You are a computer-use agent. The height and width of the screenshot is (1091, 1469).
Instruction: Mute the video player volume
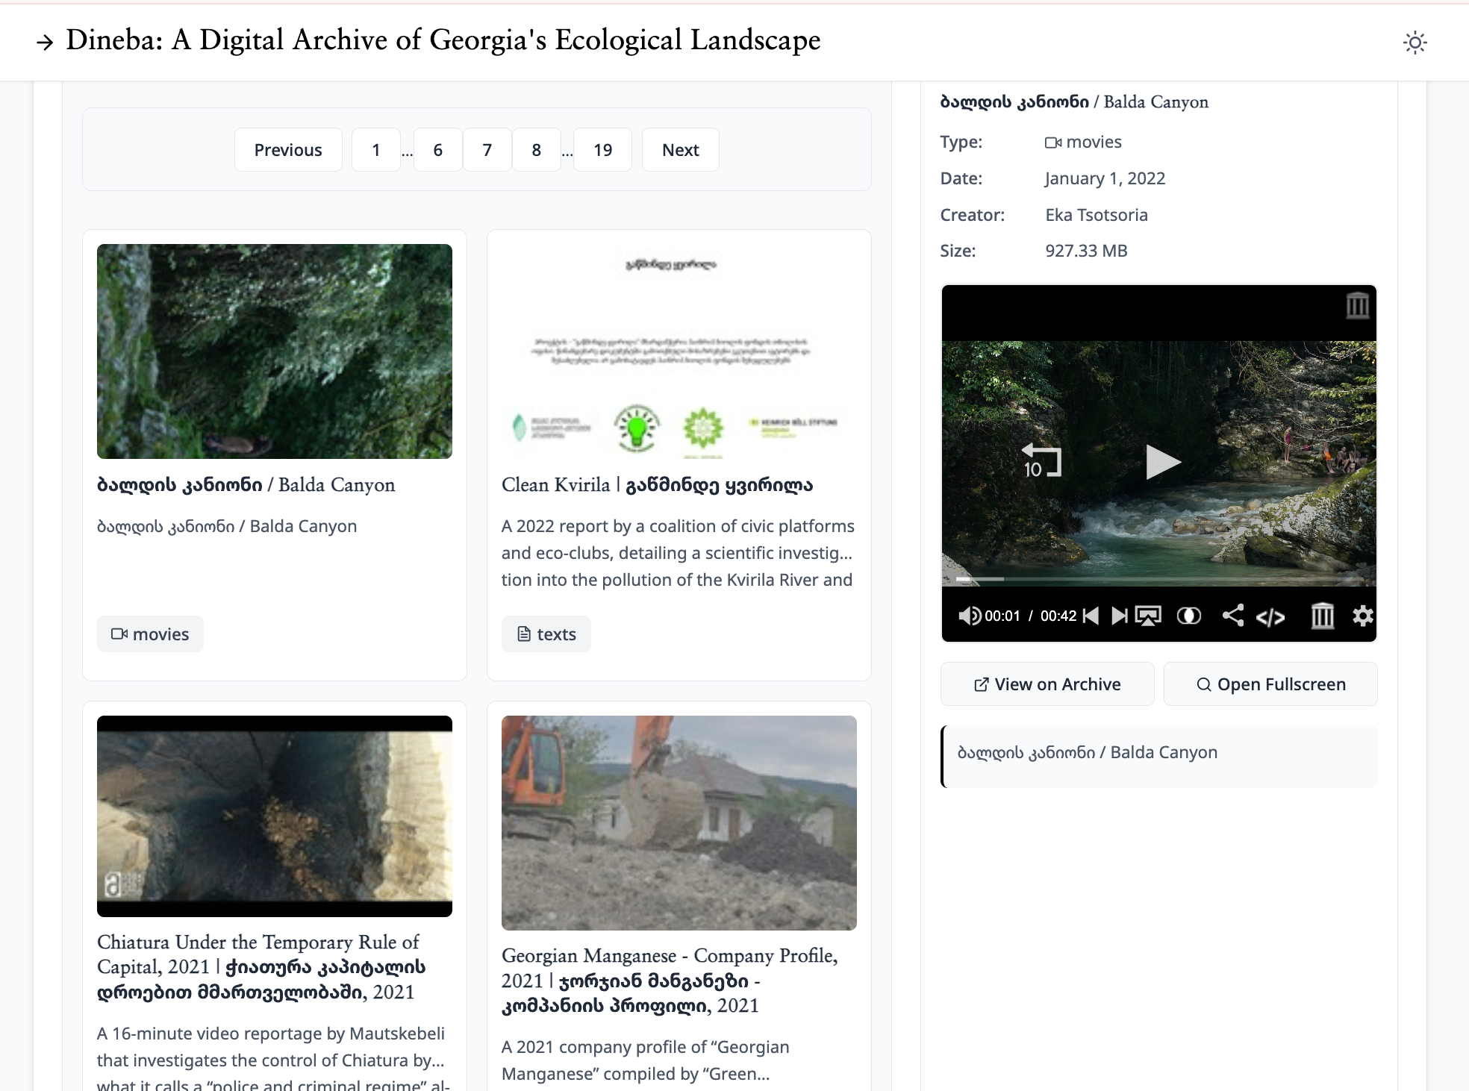969,616
